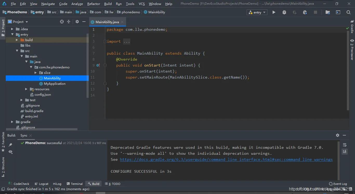Open the TODO tool tab
Screen dimensions: 355x194
(x=113, y=184)
